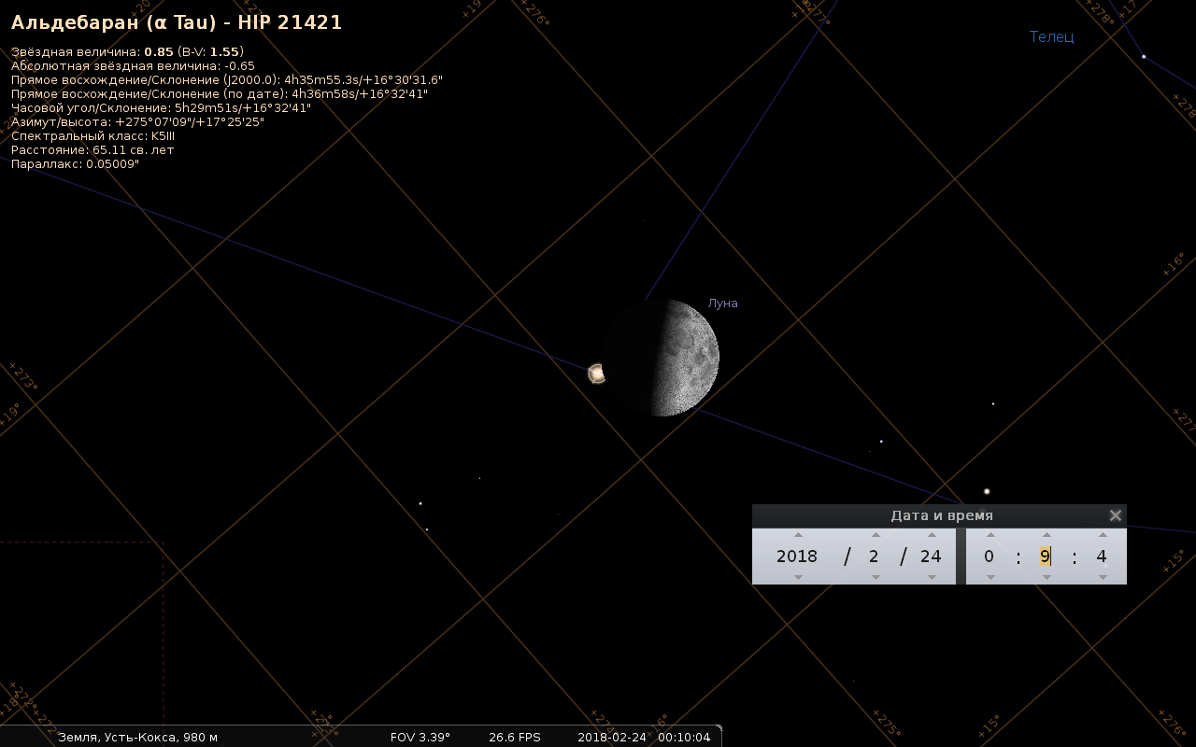This screenshot has width=1196, height=747.
Task: Click the FOV 3.39° status readout
Action: coord(420,738)
